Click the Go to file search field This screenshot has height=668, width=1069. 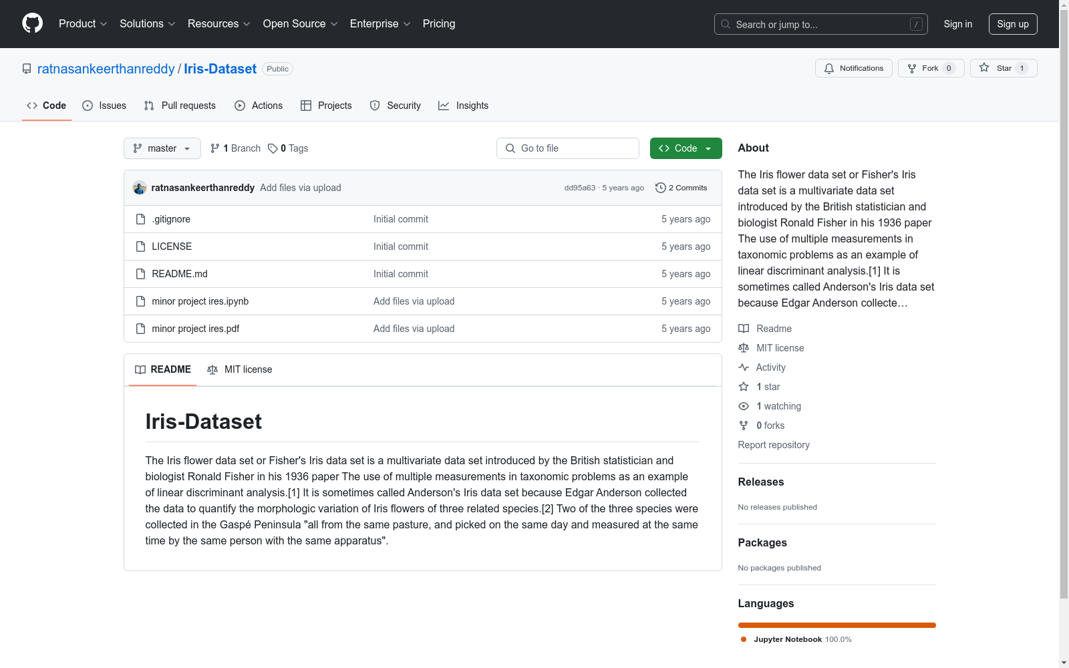click(568, 148)
